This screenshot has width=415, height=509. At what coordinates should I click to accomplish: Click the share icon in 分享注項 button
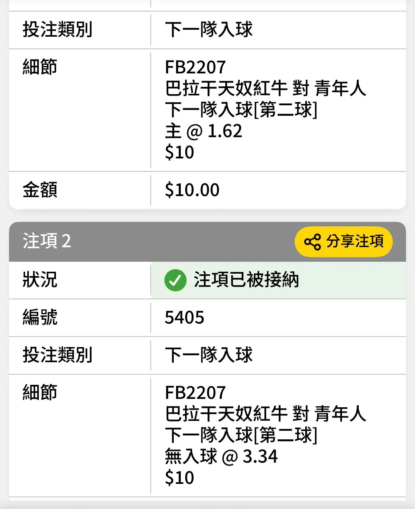tap(312, 242)
